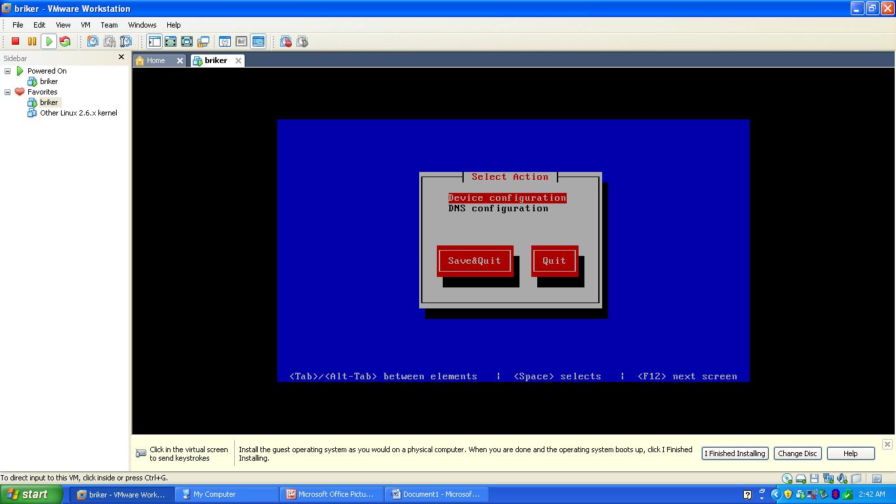Choose Device configuration in the VM console
The width and height of the screenshot is (896, 504).
click(x=507, y=198)
